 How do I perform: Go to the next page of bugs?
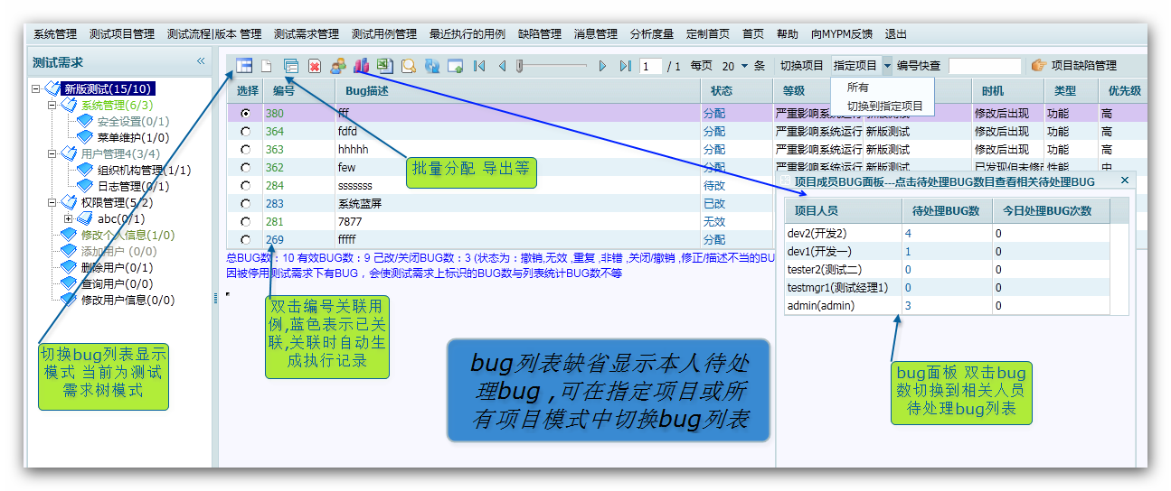click(603, 66)
